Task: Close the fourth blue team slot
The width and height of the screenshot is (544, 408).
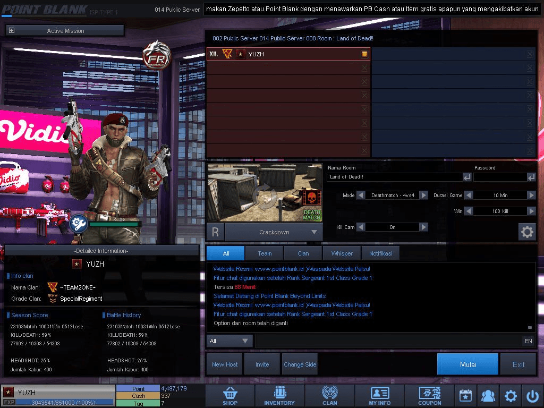Action: pyautogui.click(x=530, y=96)
